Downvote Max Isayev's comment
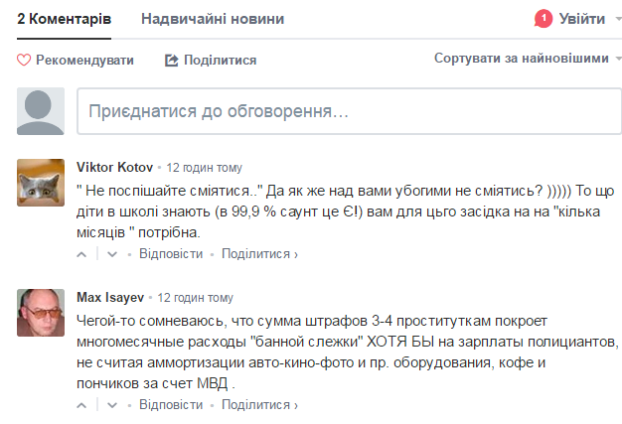622x424 pixels. click(112, 406)
